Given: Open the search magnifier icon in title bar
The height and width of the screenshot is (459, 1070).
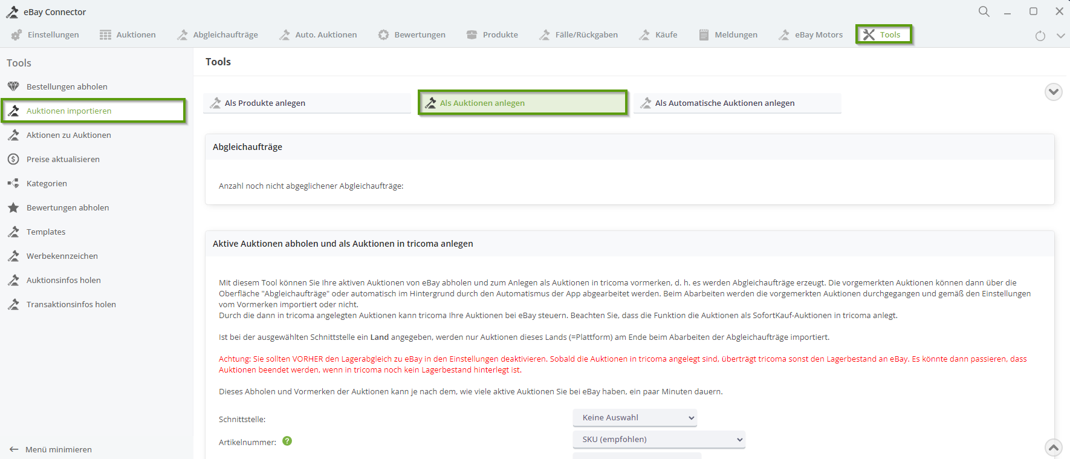Looking at the screenshot, I should tap(984, 11).
